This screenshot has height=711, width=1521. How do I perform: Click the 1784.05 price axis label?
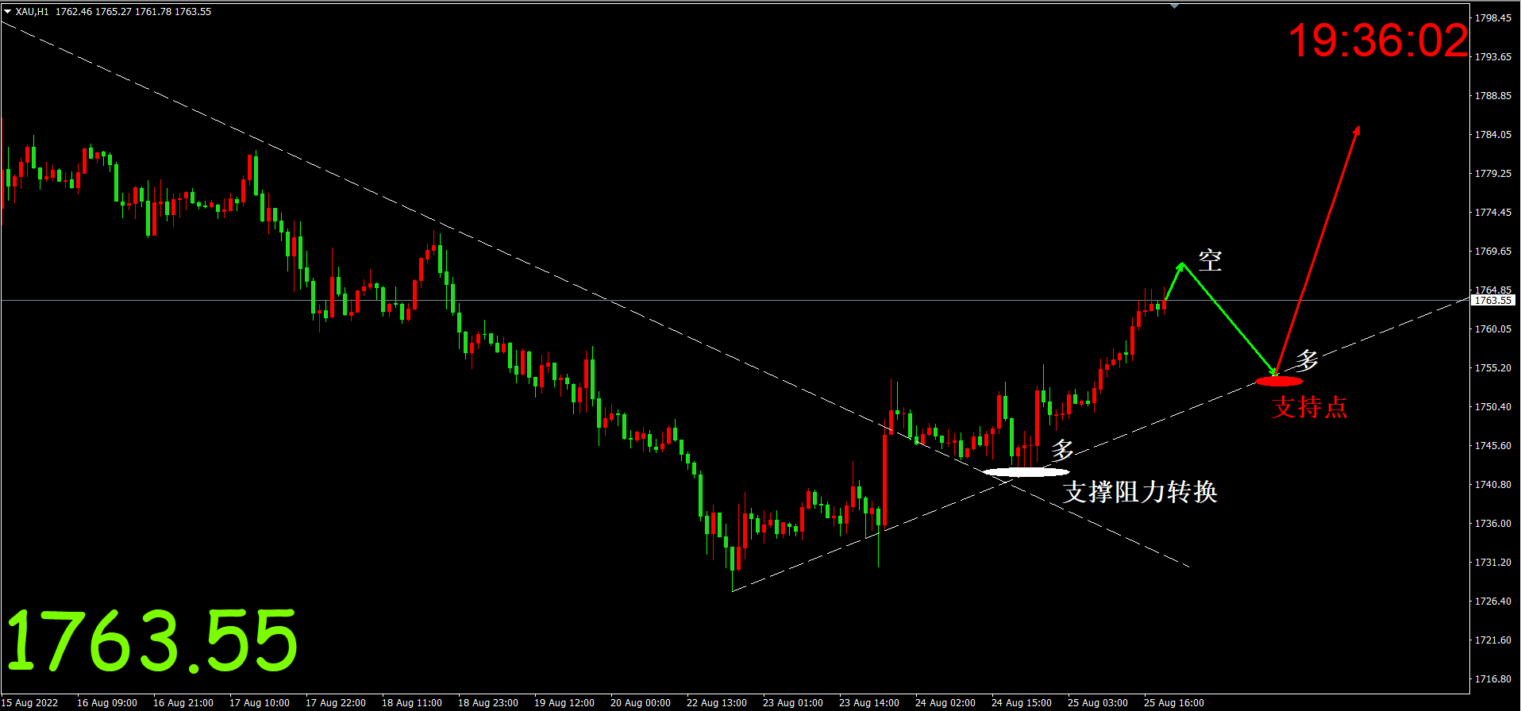coord(1493,134)
